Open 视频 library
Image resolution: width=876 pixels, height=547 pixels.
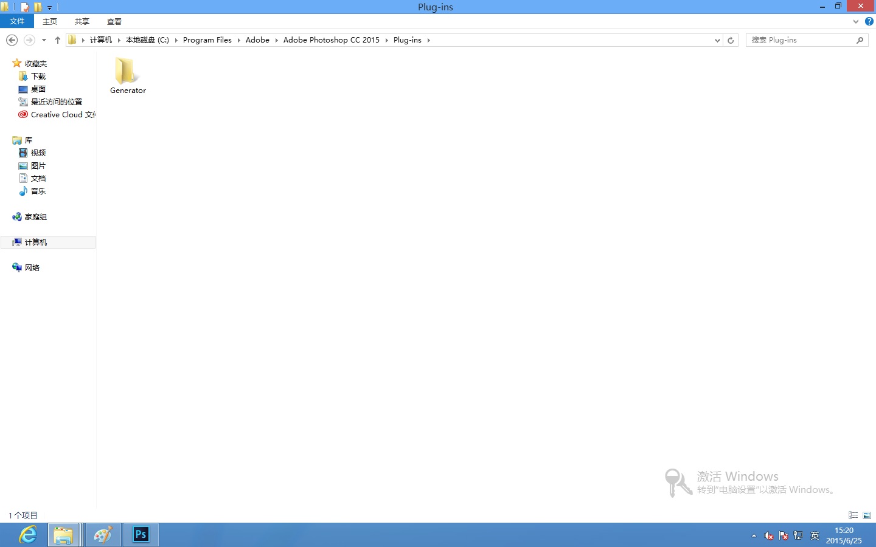pyautogui.click(x=38, y=153)
